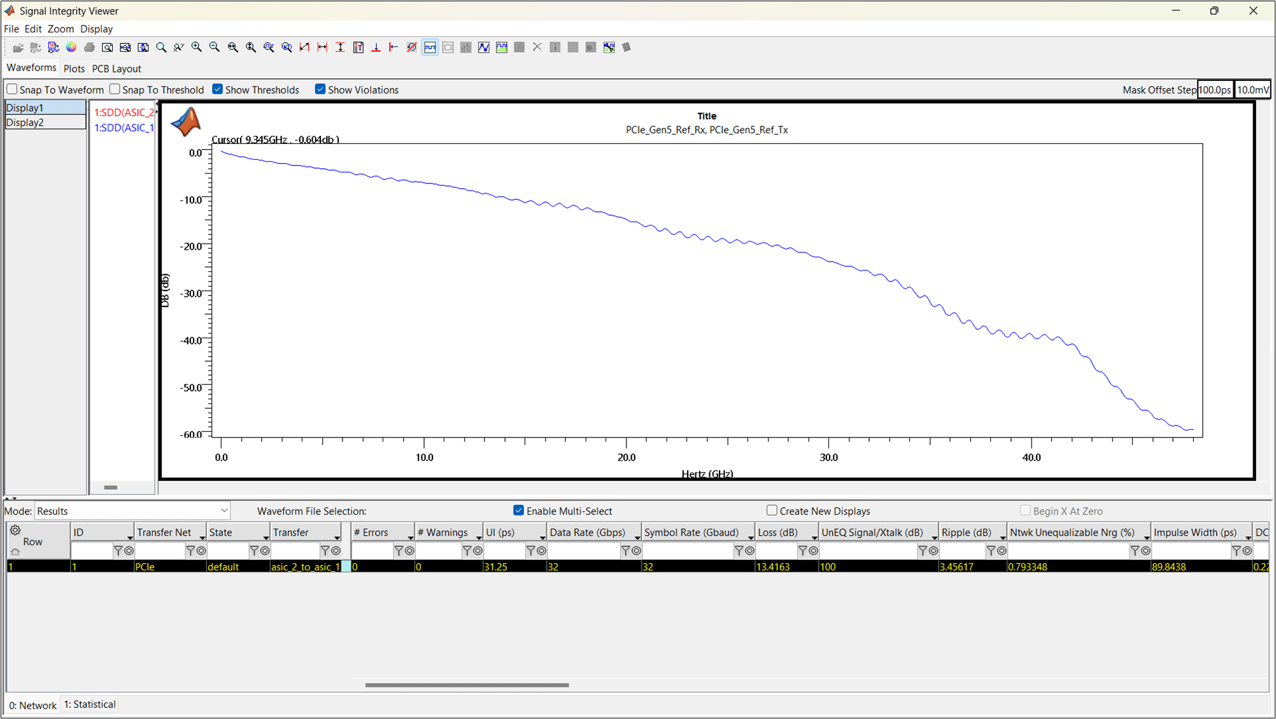
Task: Switch to the PCB Layout tab
Action: pos(116,68)
